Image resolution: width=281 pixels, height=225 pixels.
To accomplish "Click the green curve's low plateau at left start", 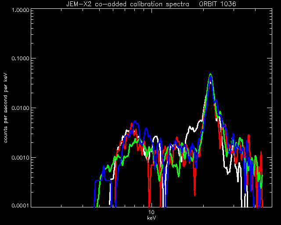I will pos(108,167).
